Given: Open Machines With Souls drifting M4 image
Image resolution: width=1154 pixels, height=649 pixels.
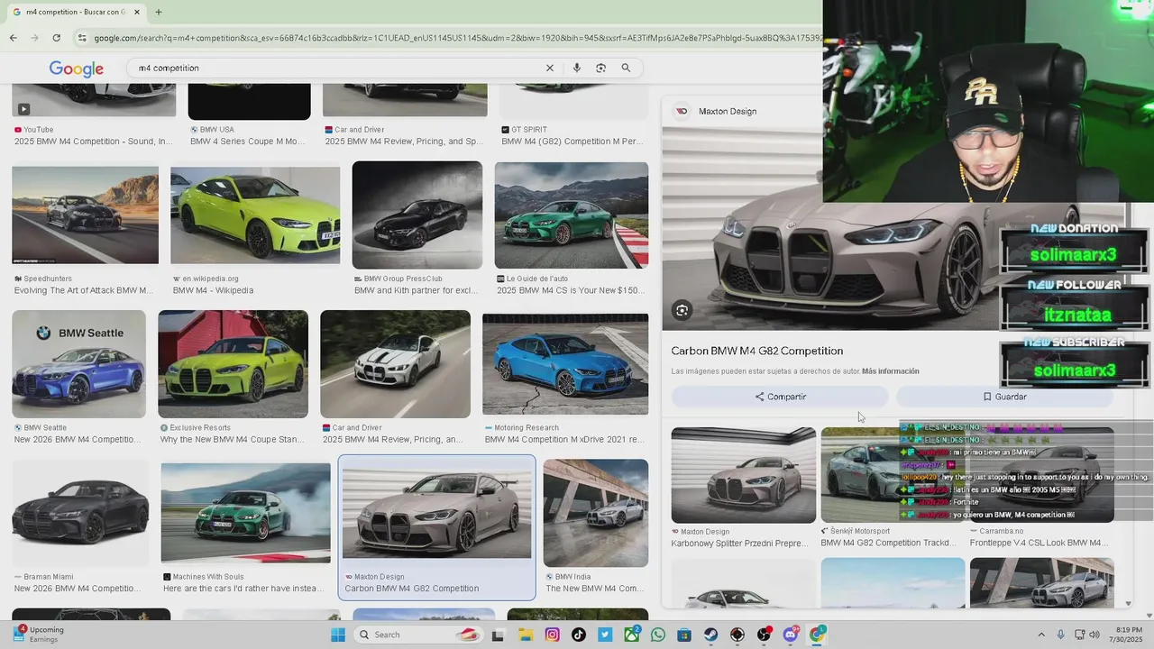Looking at the screenshot, I should click(245, 513).
